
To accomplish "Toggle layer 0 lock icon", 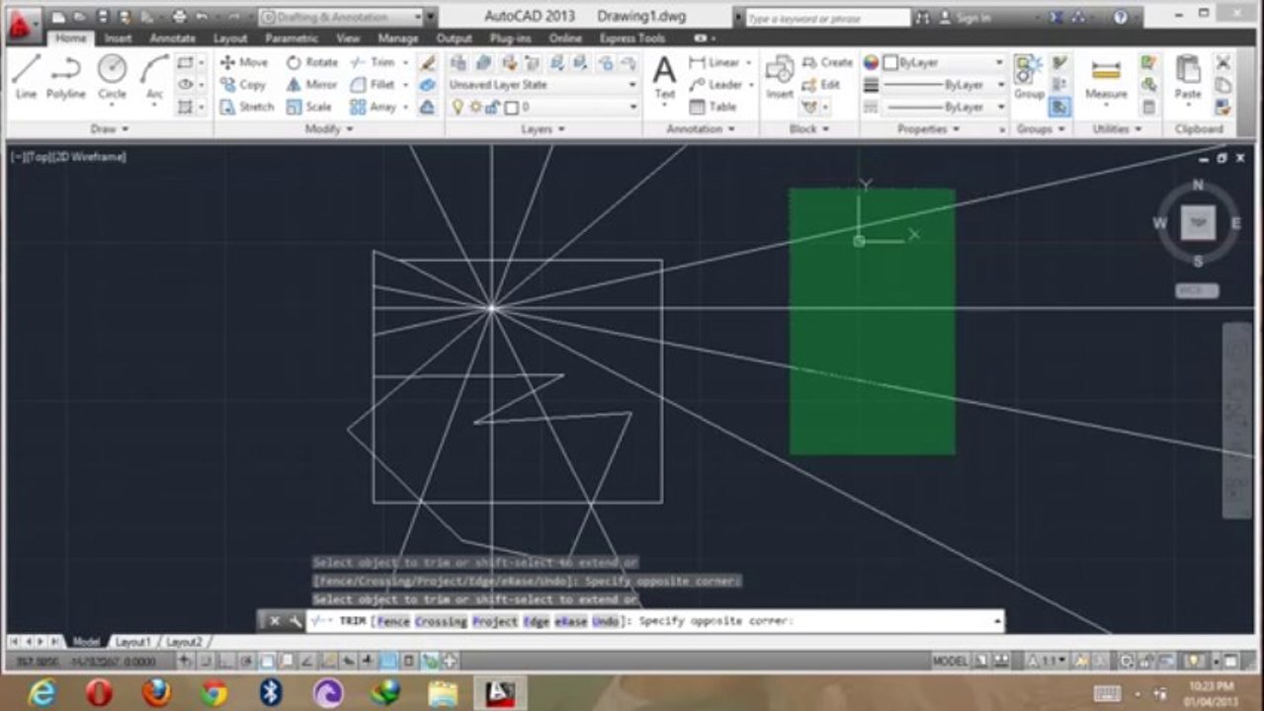I will point(493,107).
